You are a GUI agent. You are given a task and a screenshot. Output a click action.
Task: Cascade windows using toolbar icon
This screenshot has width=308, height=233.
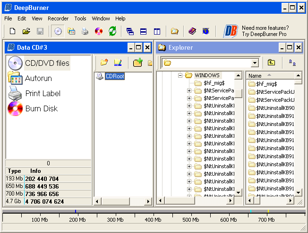pos(130,31)
